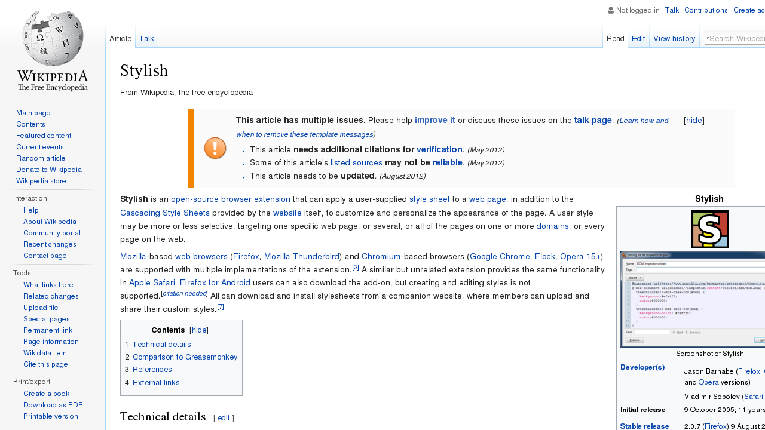Image resolution: width=765 pixels, height=430 pixels.
Task: Select the Read tab
Action: [x=615, y=39]
